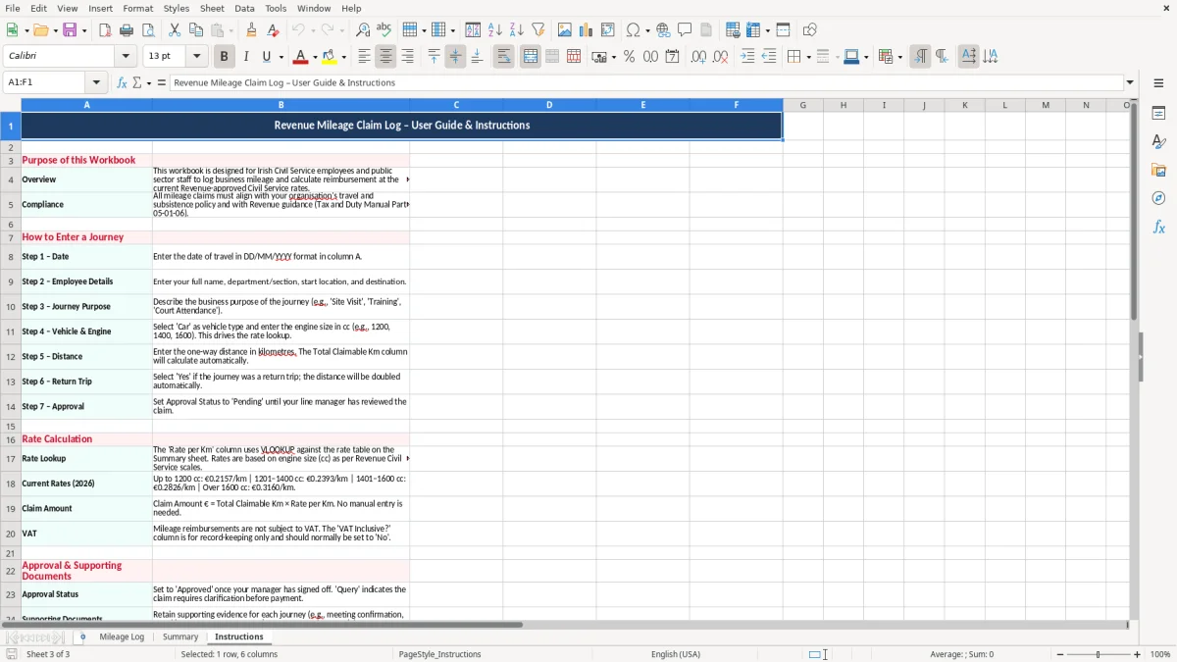Toggle Wrap Text button
The image size is (1177, 662).
point(503,57)
